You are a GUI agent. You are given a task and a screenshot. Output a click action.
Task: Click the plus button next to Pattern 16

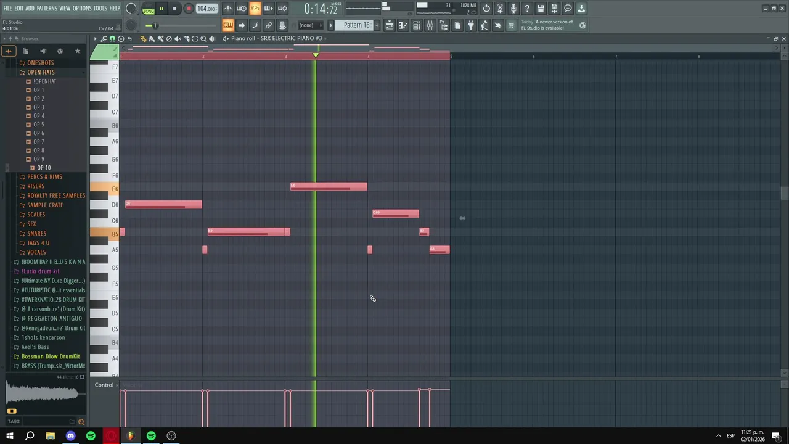point(376,25)
